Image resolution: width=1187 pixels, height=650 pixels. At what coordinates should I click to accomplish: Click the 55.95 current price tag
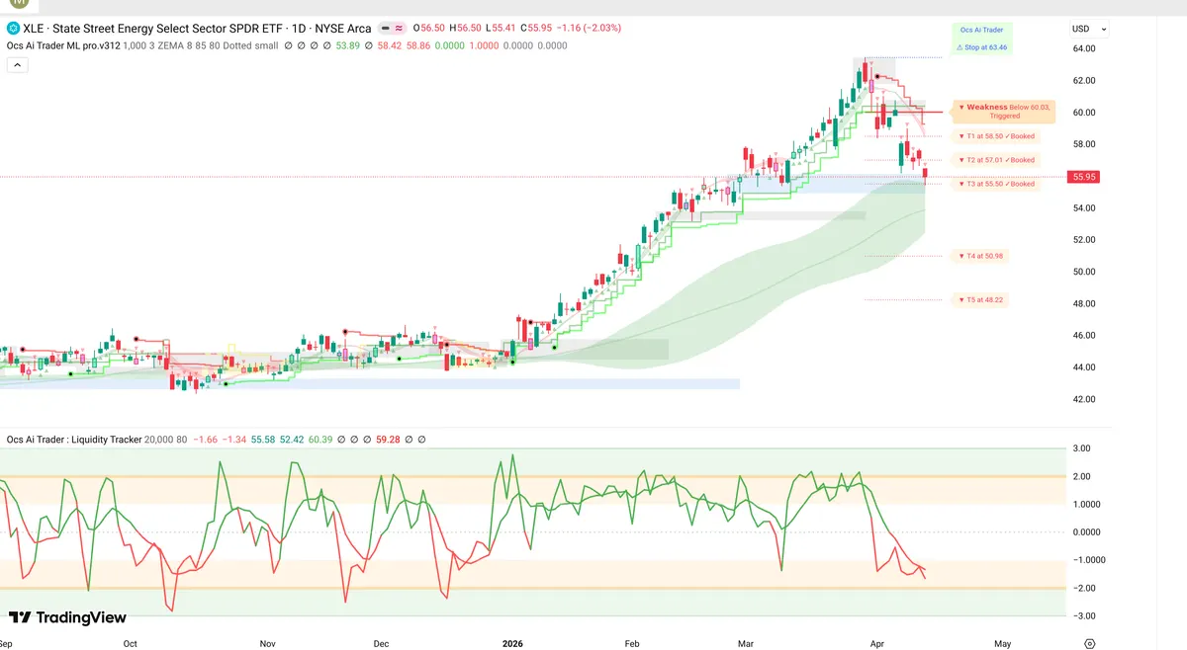1084,177
